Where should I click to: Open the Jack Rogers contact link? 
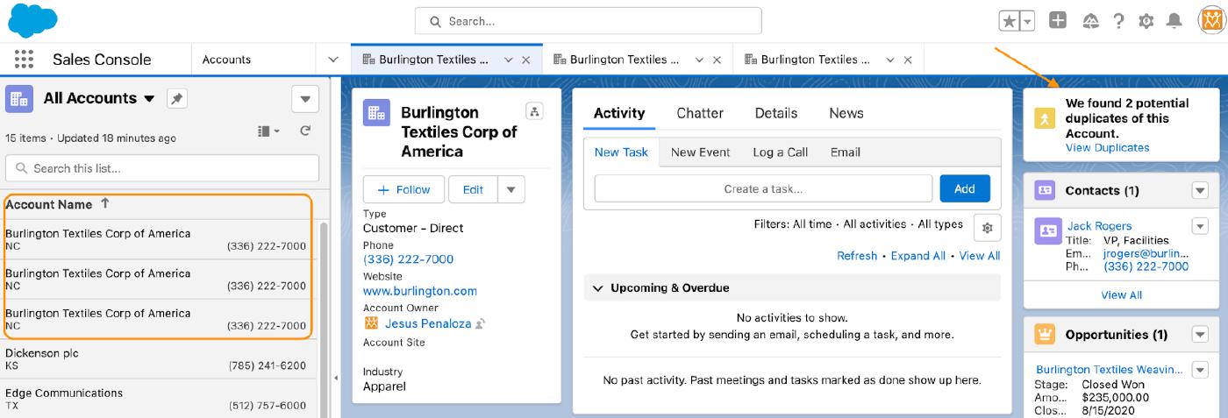click(1099, 225)
